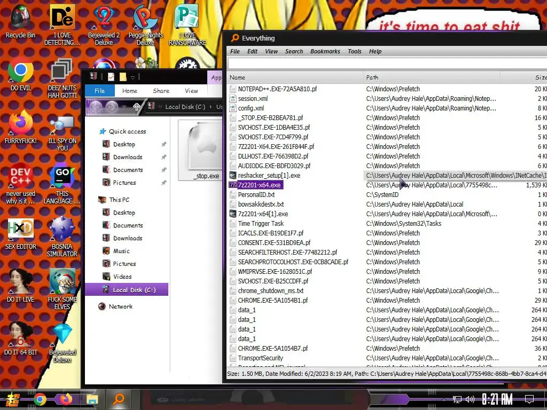The width and height of the screenshot is (547, 410).
Task: Open the View menu in Everything
Action: [271, 51]
